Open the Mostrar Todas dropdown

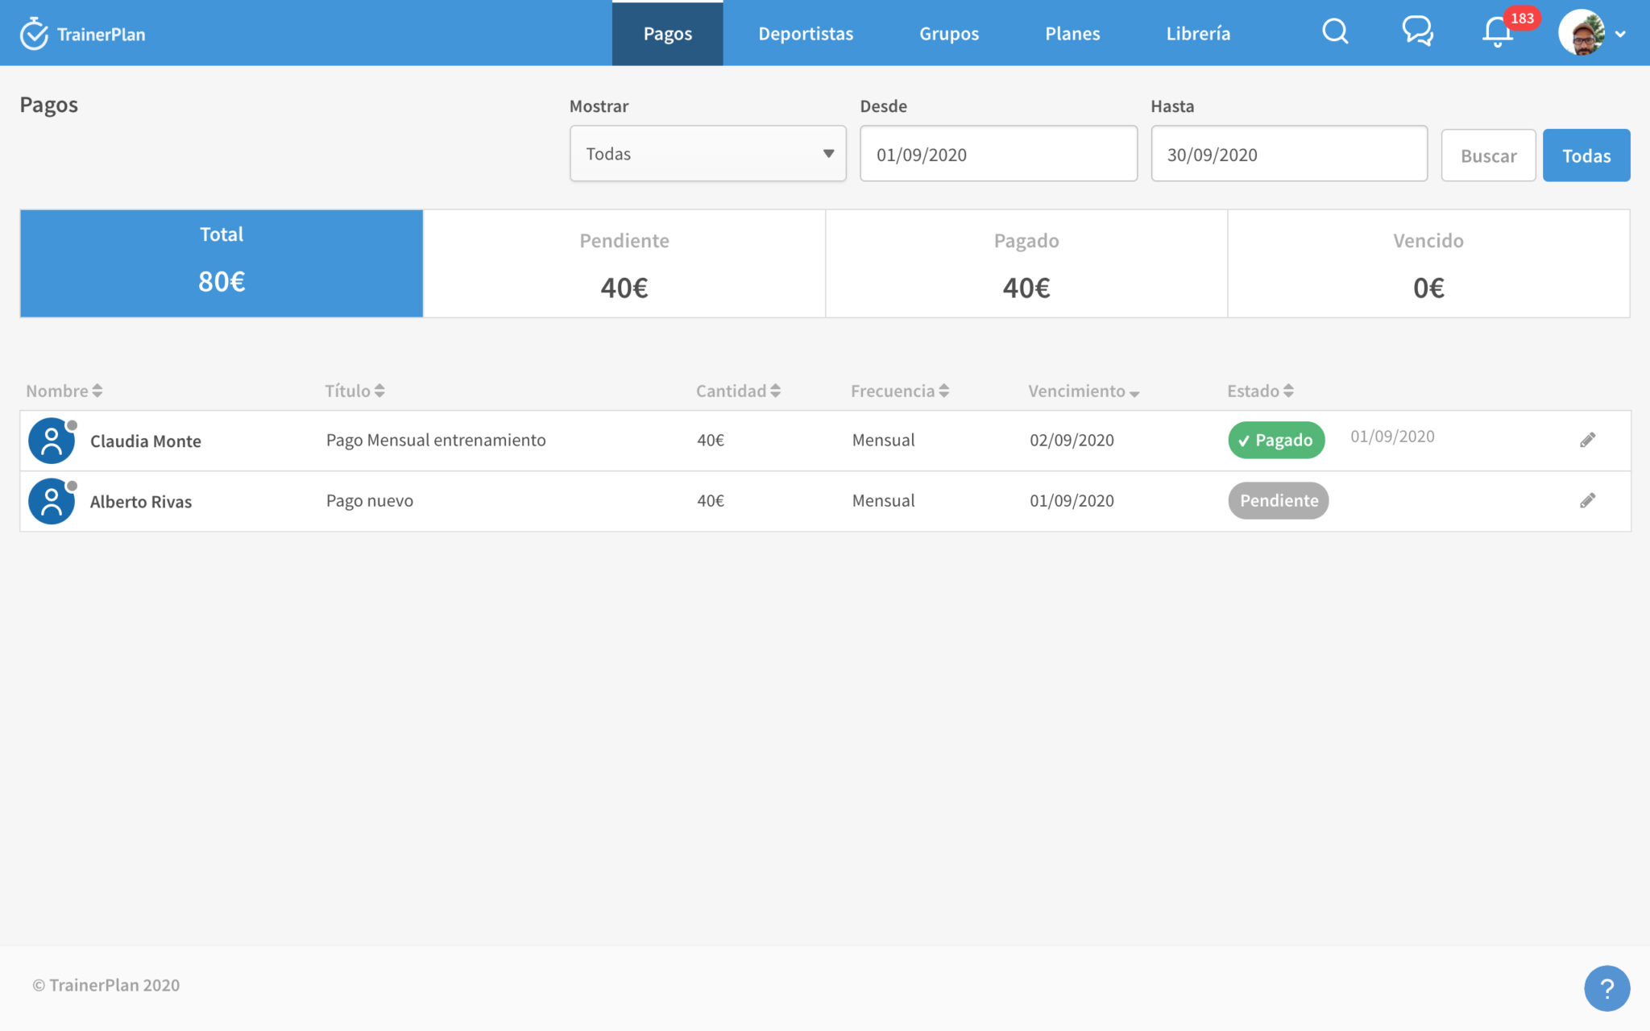pos(707,154)
